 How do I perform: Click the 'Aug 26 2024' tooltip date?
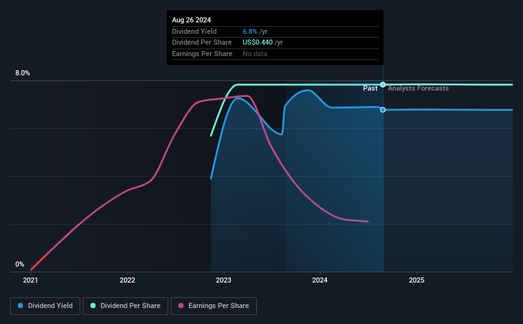tap(192, 20)
